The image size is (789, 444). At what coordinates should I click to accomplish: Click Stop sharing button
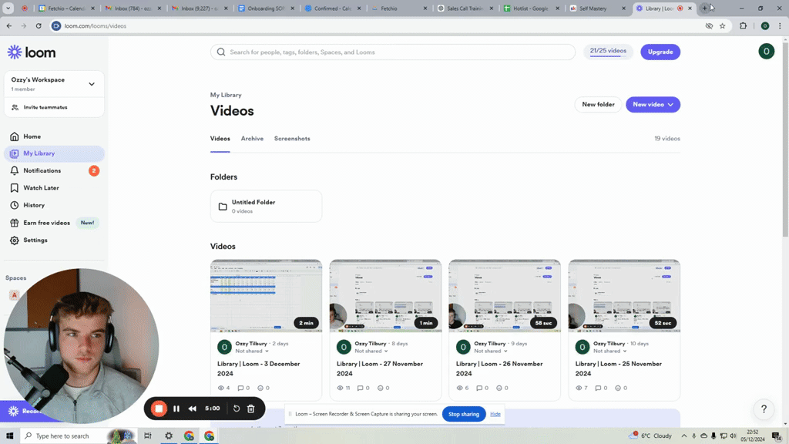pos(463,414)
